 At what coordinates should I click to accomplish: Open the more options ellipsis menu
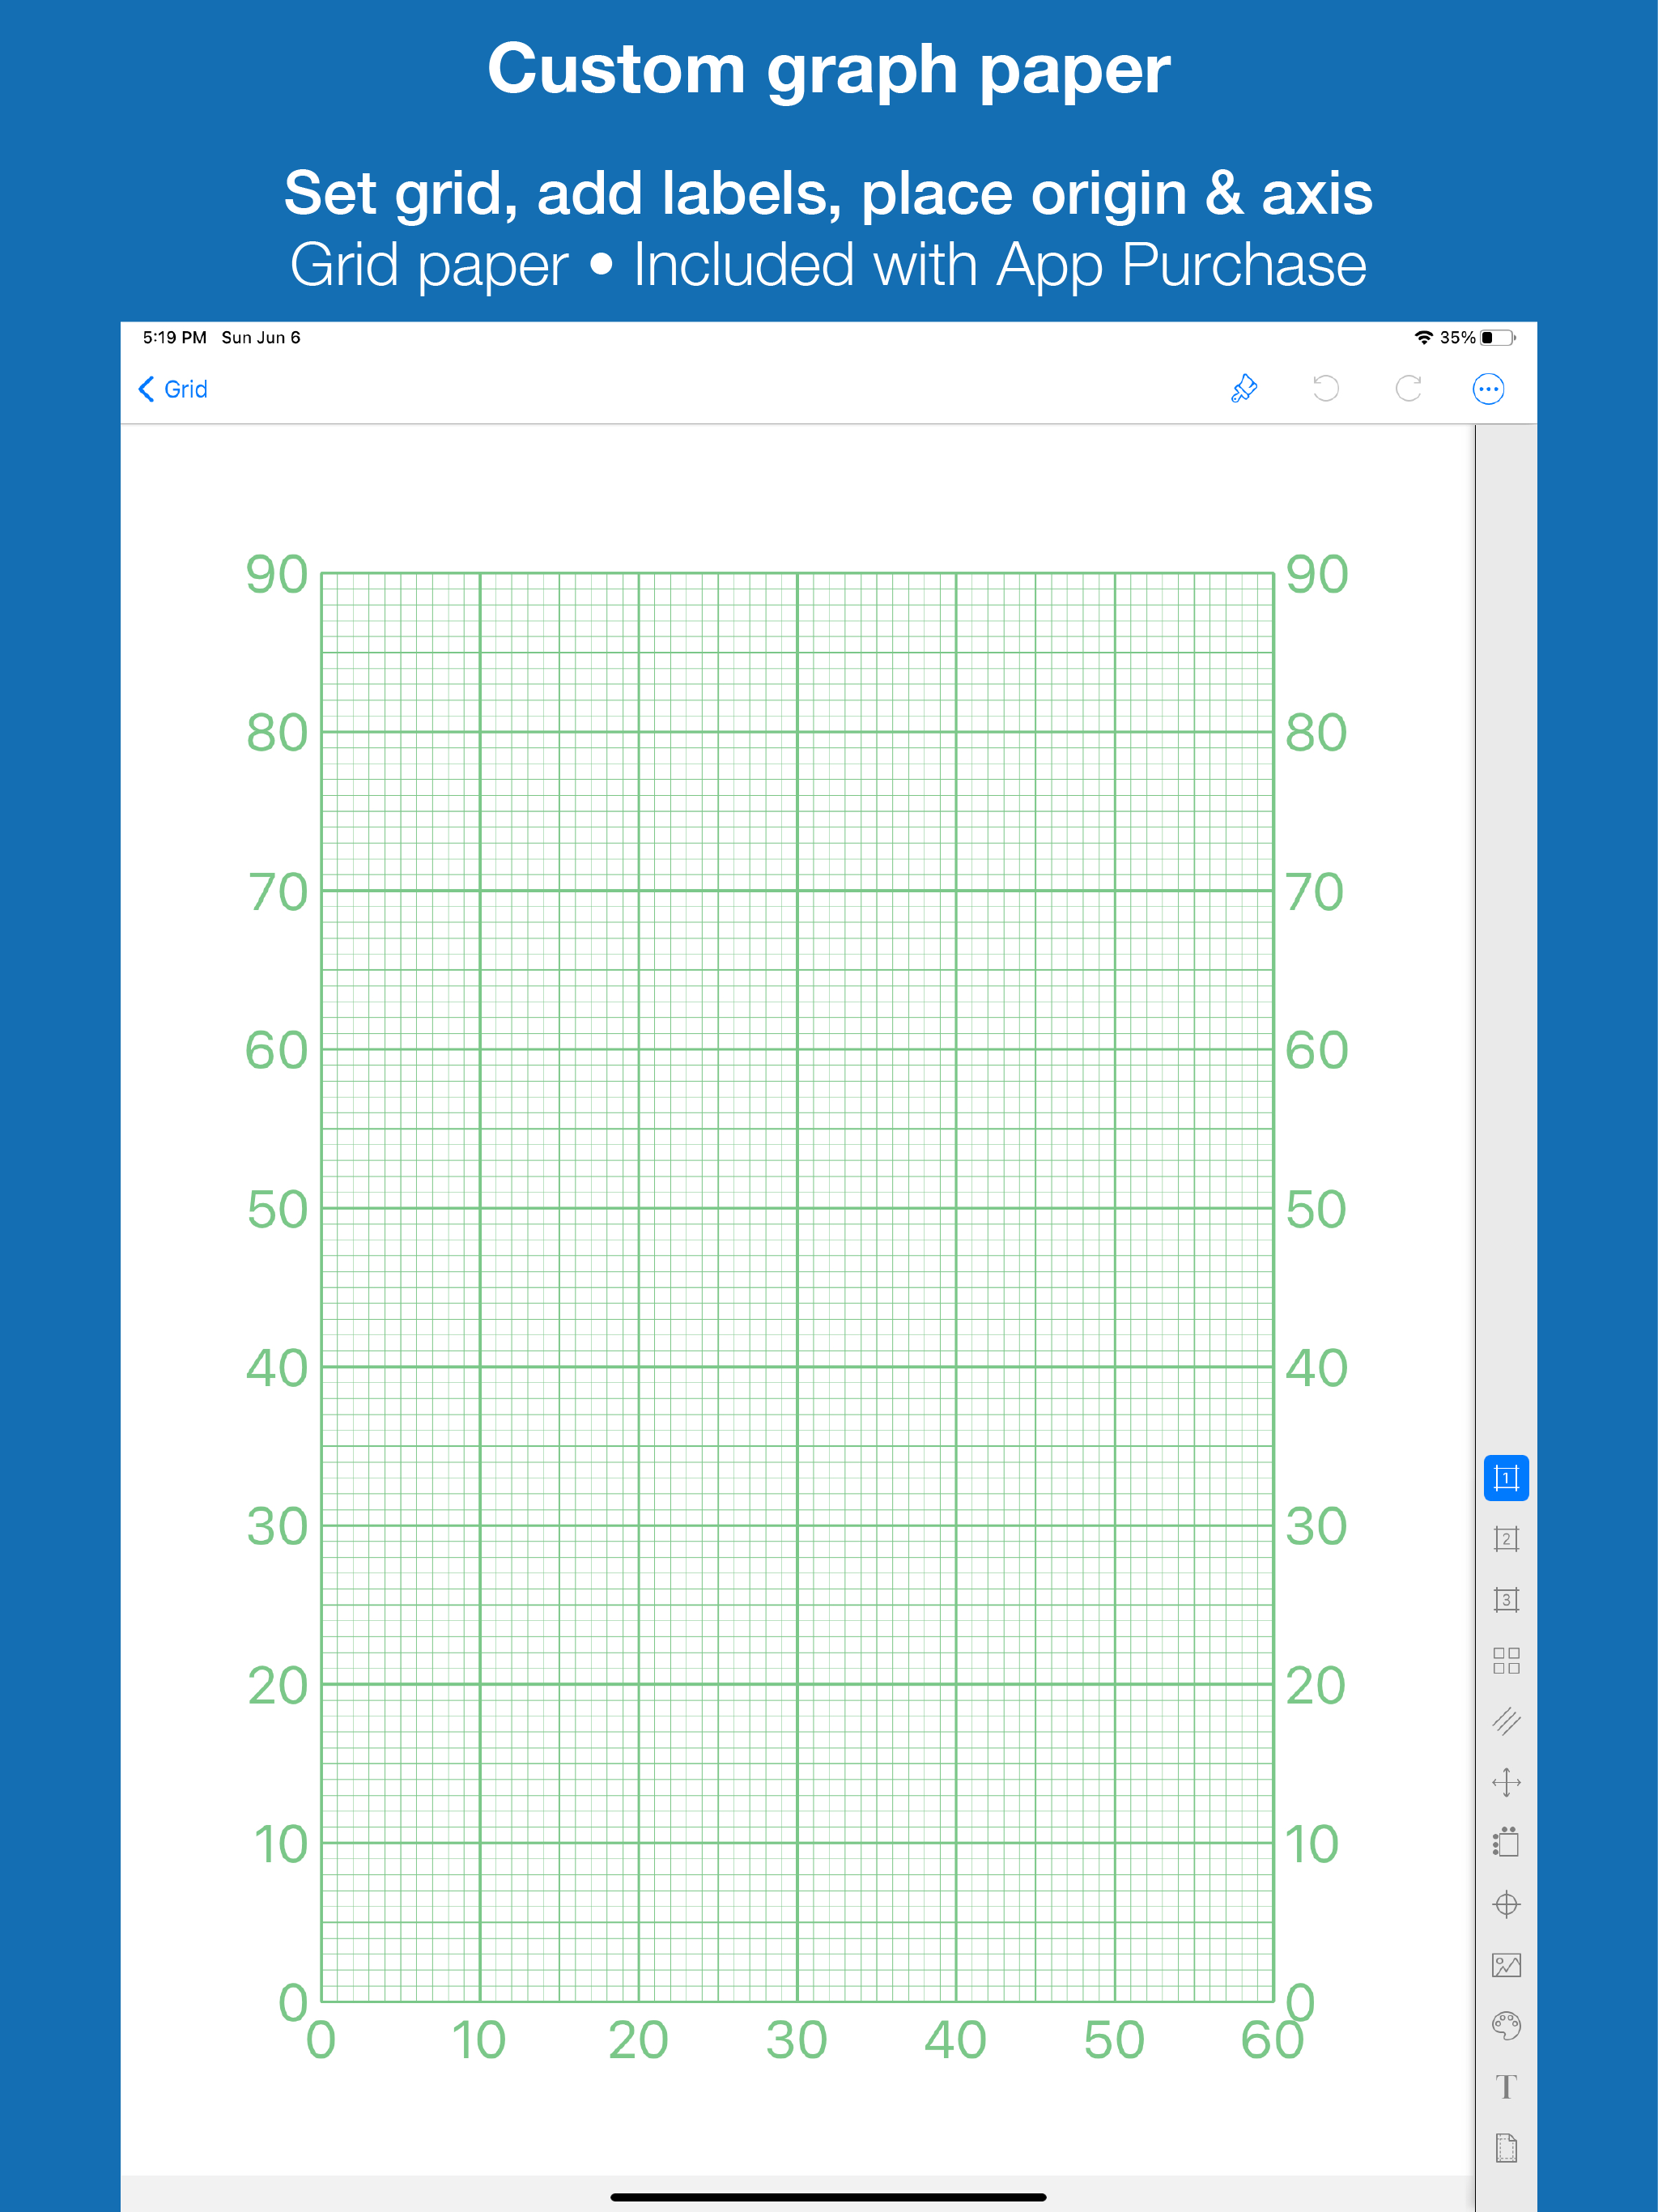(1487, 388)
